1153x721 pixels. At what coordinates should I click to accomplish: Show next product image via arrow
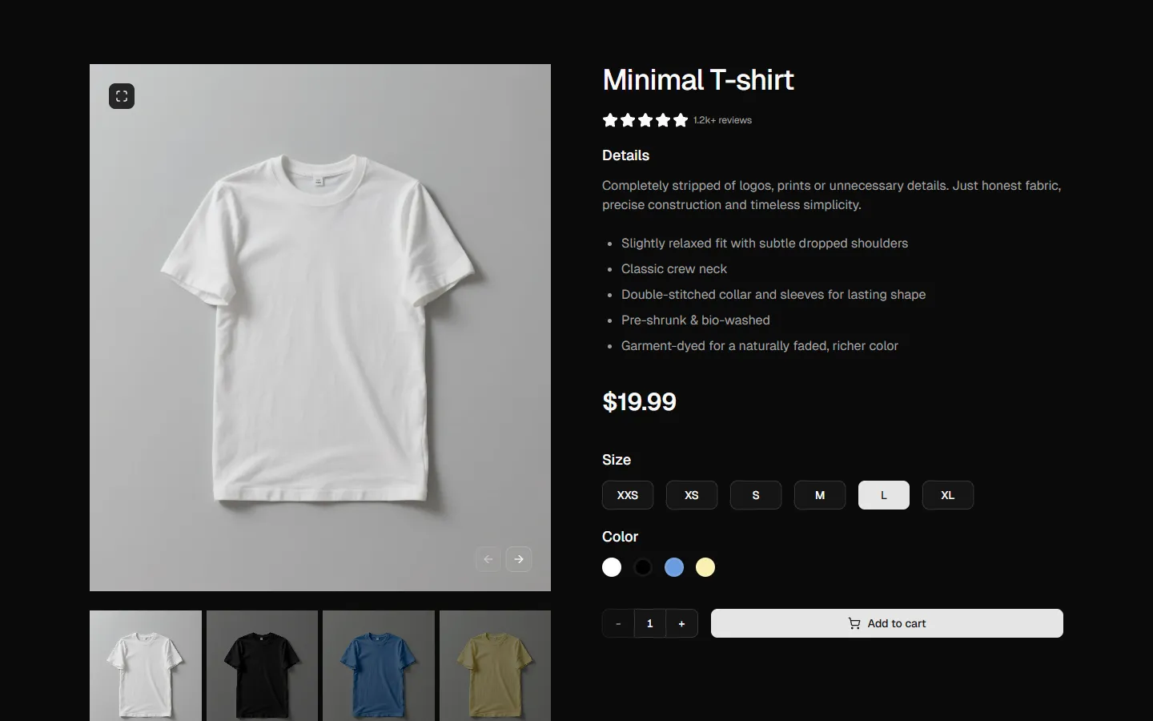point(519,559)
